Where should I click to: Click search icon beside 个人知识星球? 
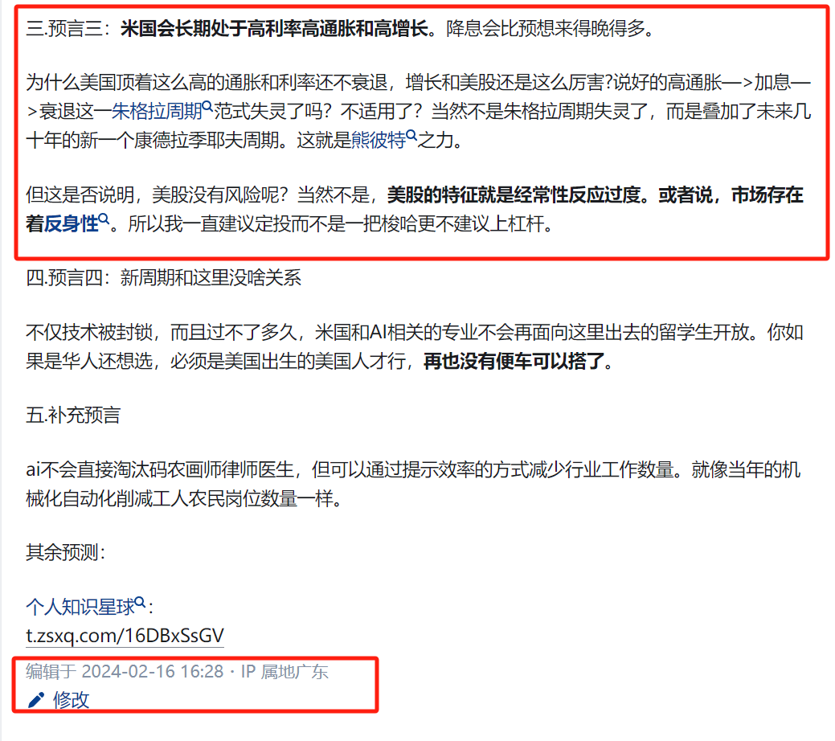pos(140,602)
